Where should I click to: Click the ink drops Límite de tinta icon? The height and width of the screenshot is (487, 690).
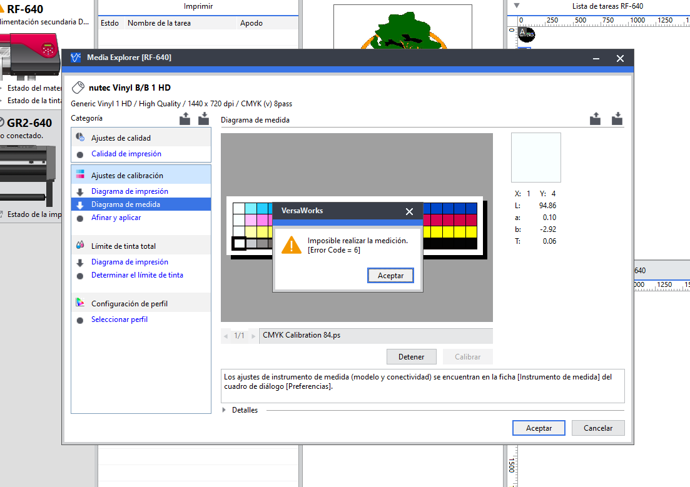79,245
